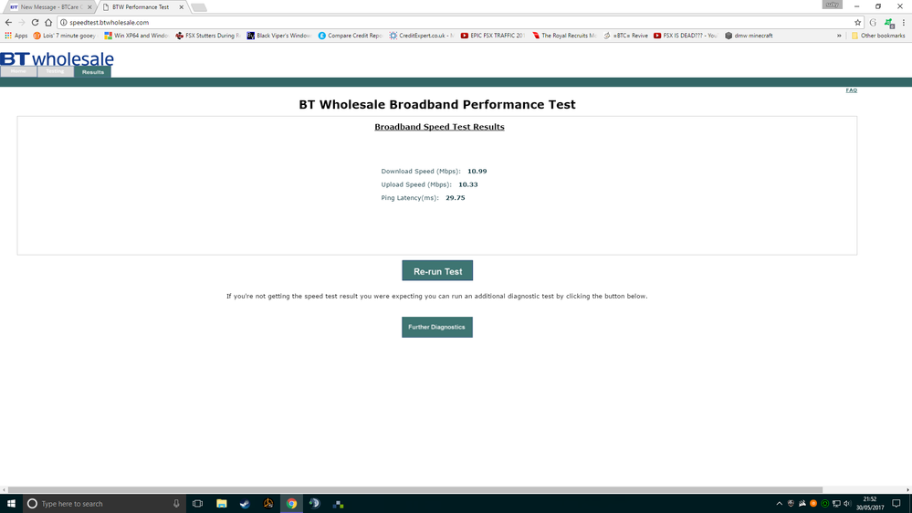Open Win XP64 and Windows bookmark

pyautogui.click(x=136, y=36)
